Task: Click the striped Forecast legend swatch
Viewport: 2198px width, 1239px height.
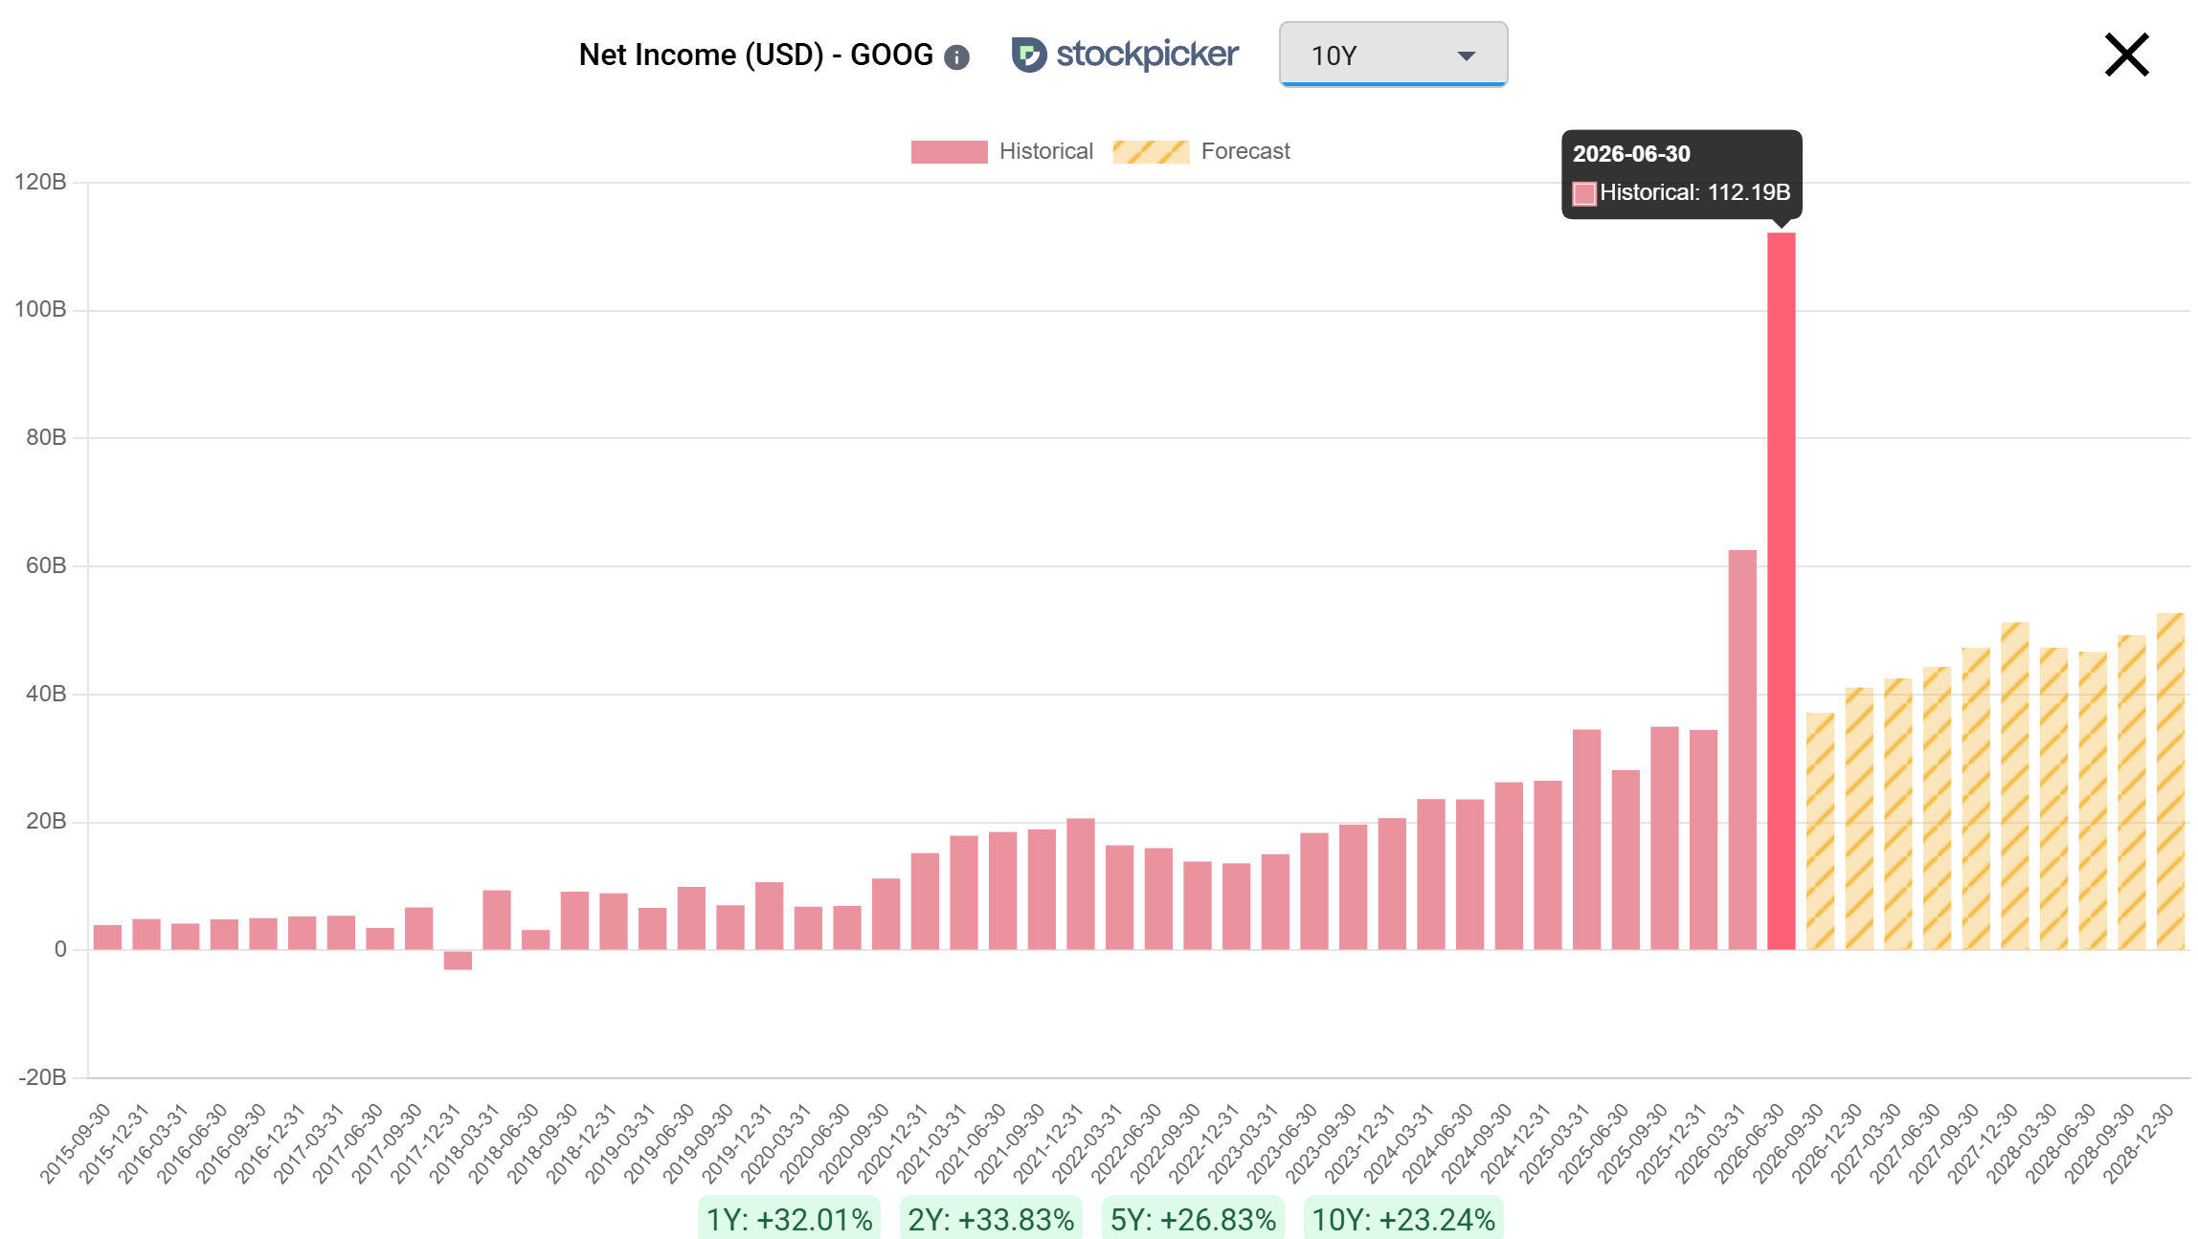Action: [1151, 152]
